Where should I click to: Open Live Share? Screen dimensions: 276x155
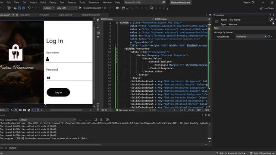pos(267,8)
